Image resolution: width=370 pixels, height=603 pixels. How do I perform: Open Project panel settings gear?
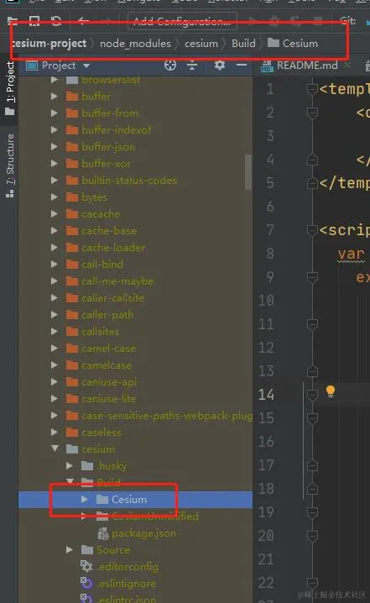point(219,65)
